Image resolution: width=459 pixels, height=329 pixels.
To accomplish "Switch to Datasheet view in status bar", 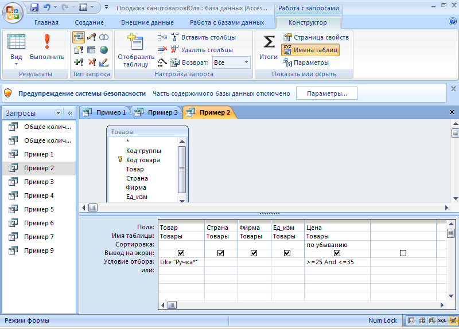I will [411, 321].
